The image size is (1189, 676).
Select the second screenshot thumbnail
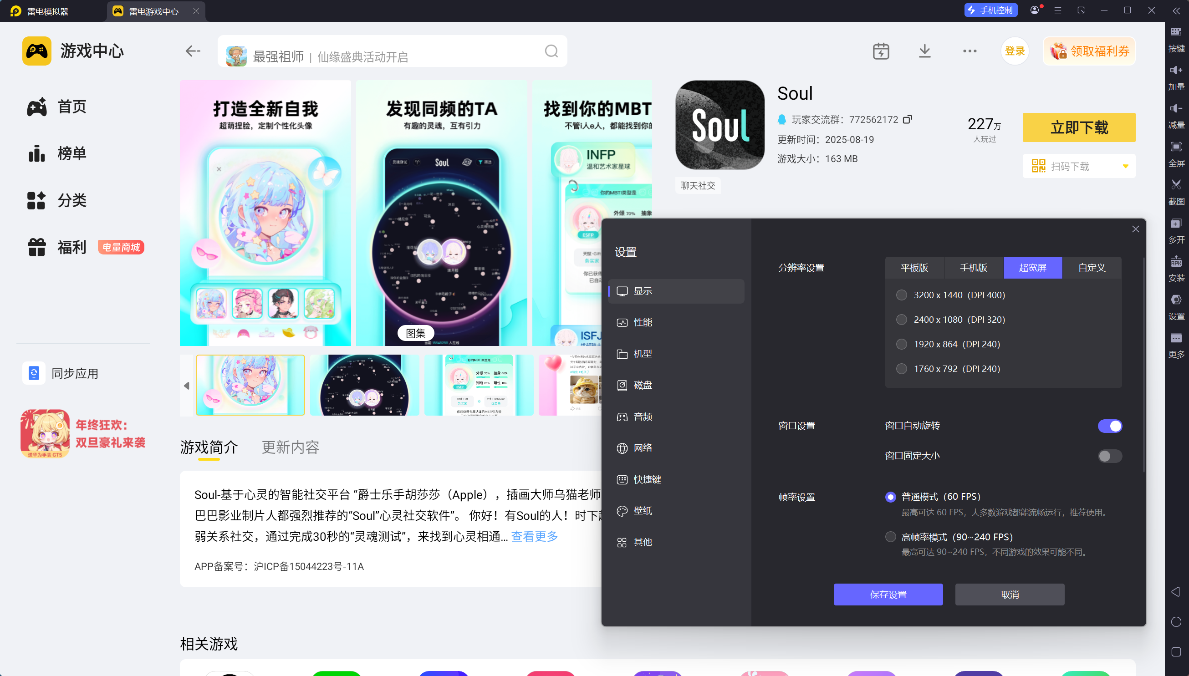point(364,385)
